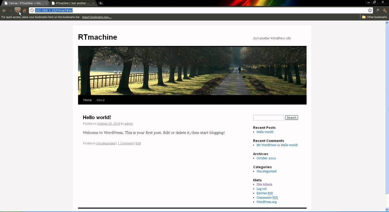Open the Hello world! post title

pyautogui.click(x=97, y=117)
